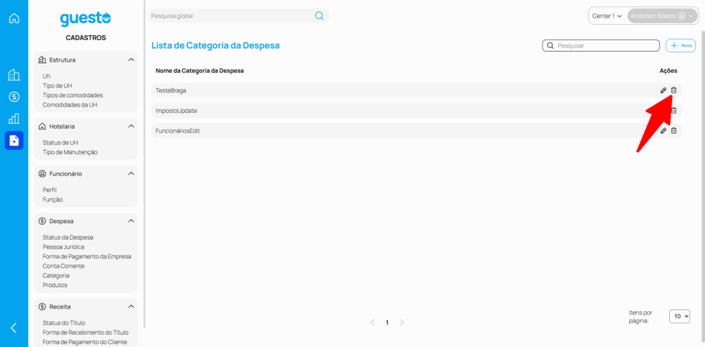Edit the FuncionáriosEdit category
The height and width of the screenshot is (347, 705).
[x=663, y=131]
